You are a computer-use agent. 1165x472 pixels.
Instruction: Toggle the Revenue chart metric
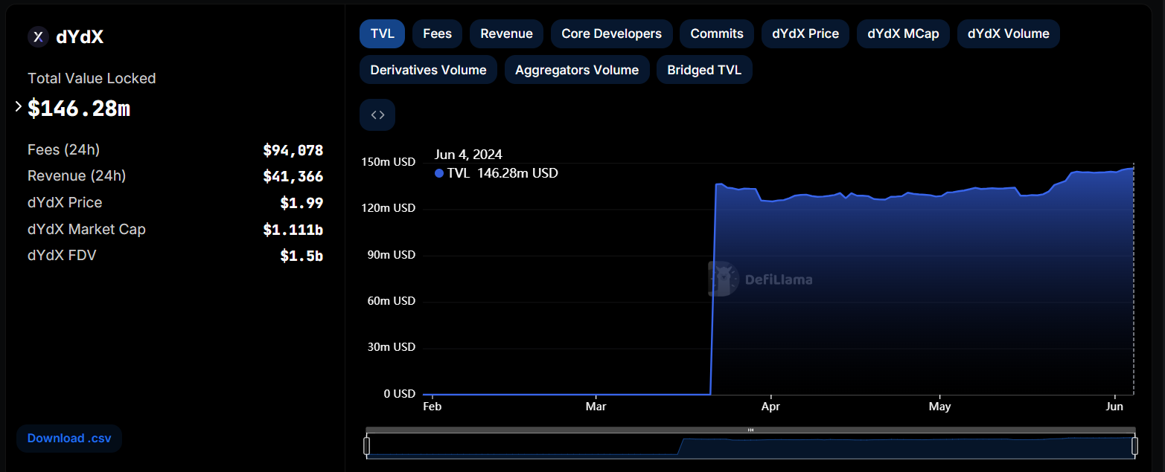[x=507, y=33]
